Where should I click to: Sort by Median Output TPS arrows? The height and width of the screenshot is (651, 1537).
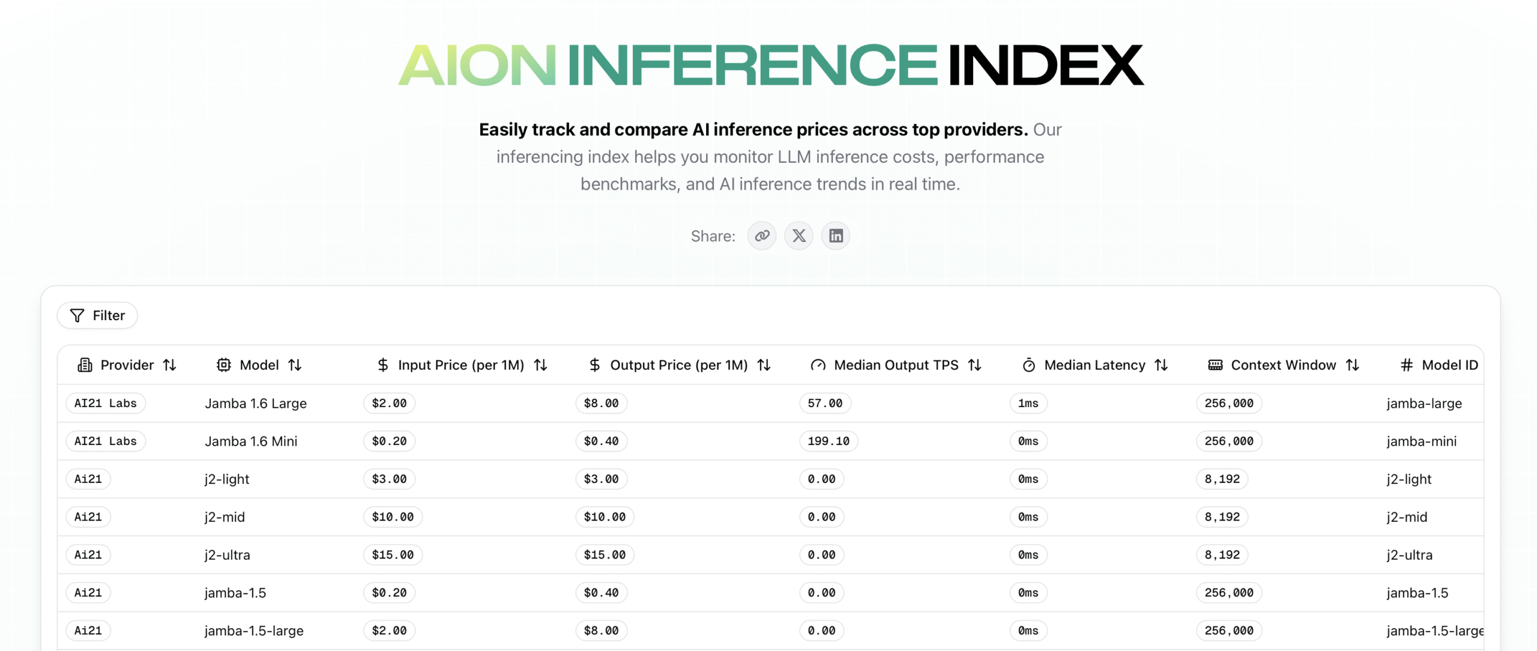974,365
